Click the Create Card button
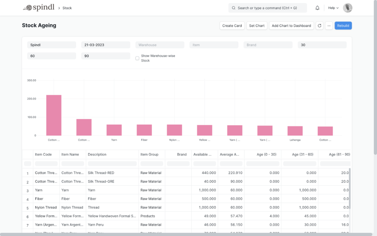Image resolution: width=377 pixels, height=236 pixels. [x=232, y=25]
